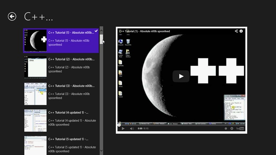Open C++ Tutorial (3) thumbnail
Screen dimensions: 276x155
pos(35,94)
